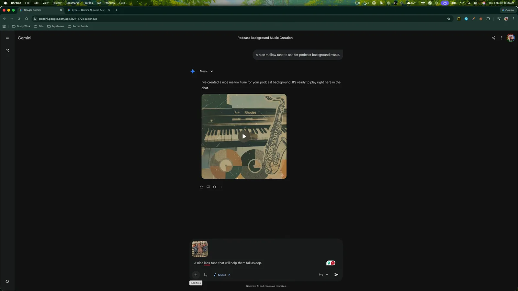Open the Profiles menu in the menu bar
Viewport: 518px width, 291px height.
click(88, 3)
